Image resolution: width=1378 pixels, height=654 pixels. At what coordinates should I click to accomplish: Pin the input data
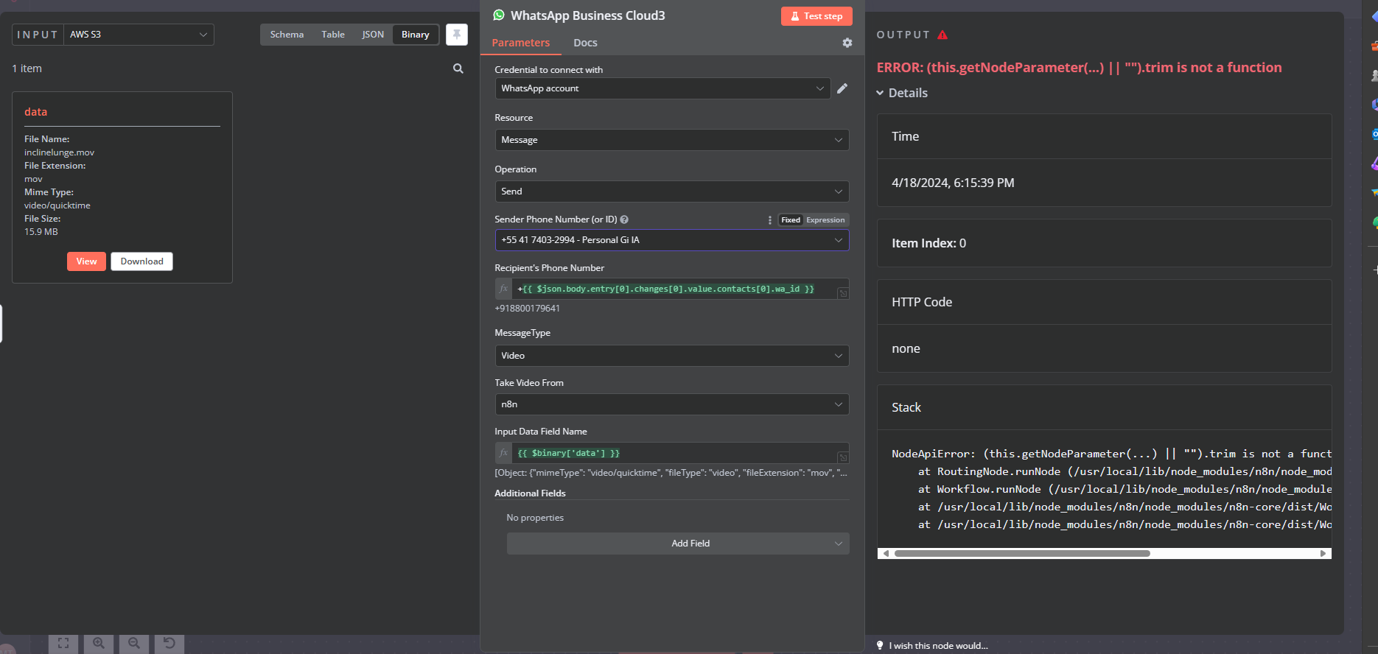(457, 35)
